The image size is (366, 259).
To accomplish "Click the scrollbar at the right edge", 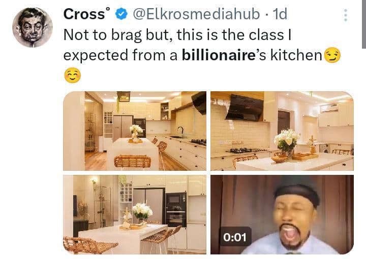I will (x=364, y=24).
